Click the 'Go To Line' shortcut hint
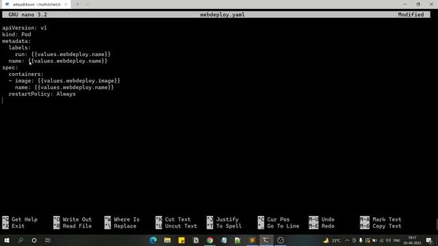The height and width of the screenshot is (246, 438). 279,226
